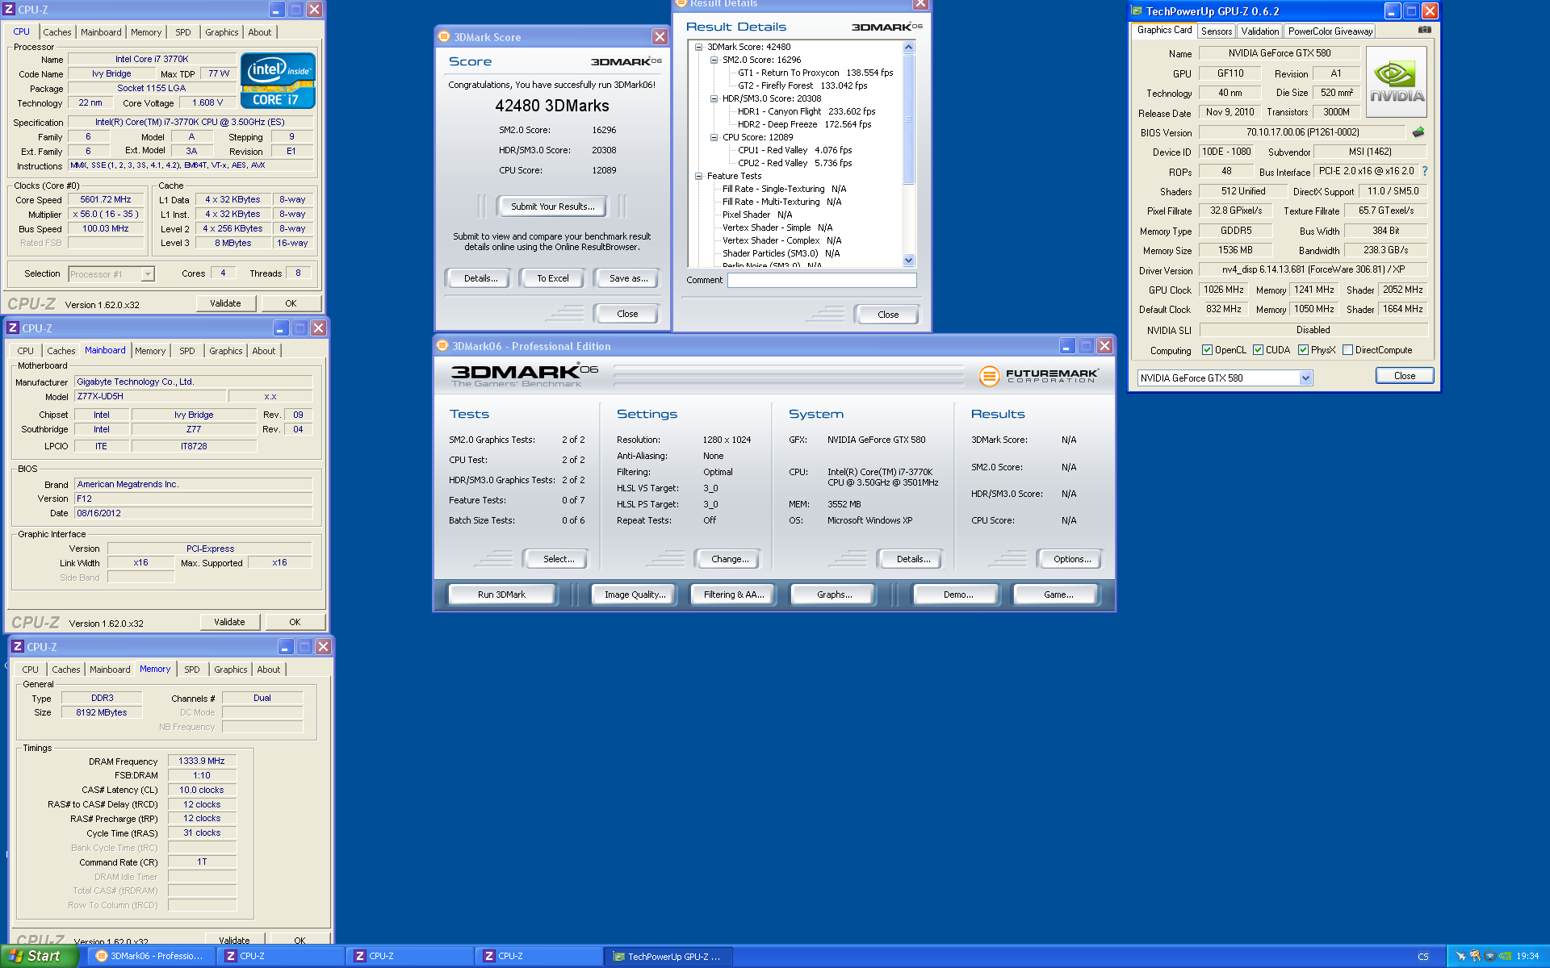1550x968 pixels.
Task: Toggle the OpenCL checkbox
Action: click(1207, 350)
